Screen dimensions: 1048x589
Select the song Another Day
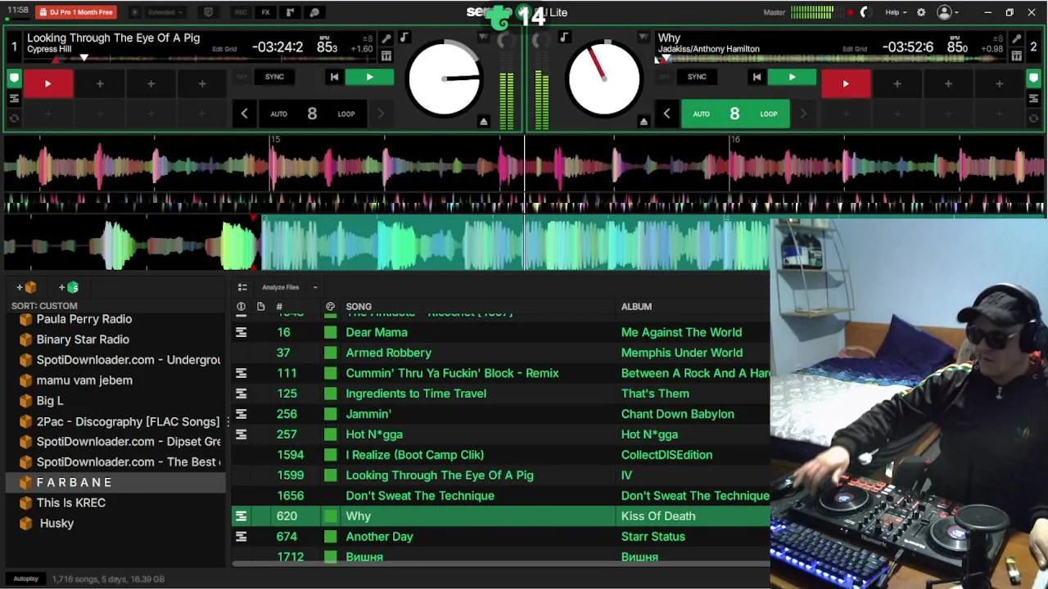(379, 537)
